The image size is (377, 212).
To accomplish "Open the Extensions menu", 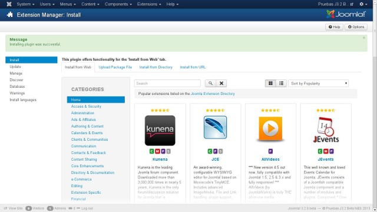I will [x=149, y=4].
